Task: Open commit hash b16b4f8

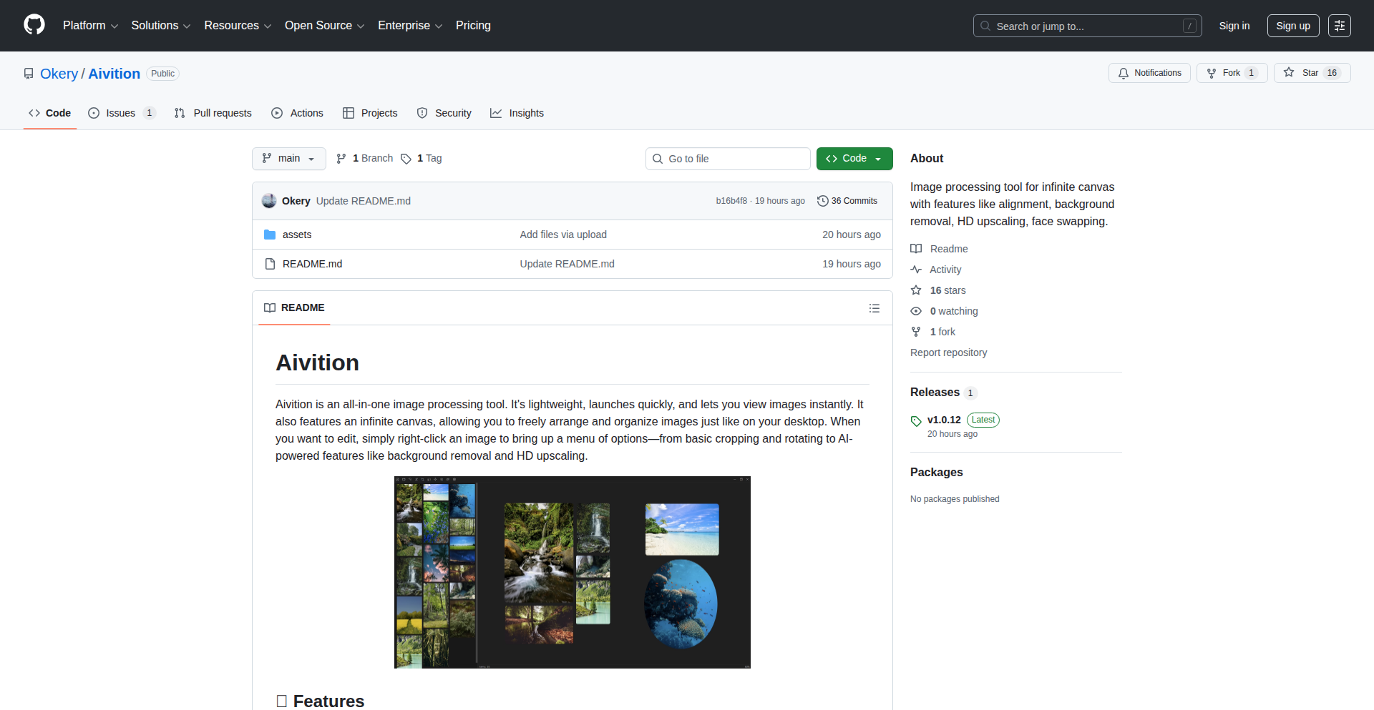Action: 731,201
